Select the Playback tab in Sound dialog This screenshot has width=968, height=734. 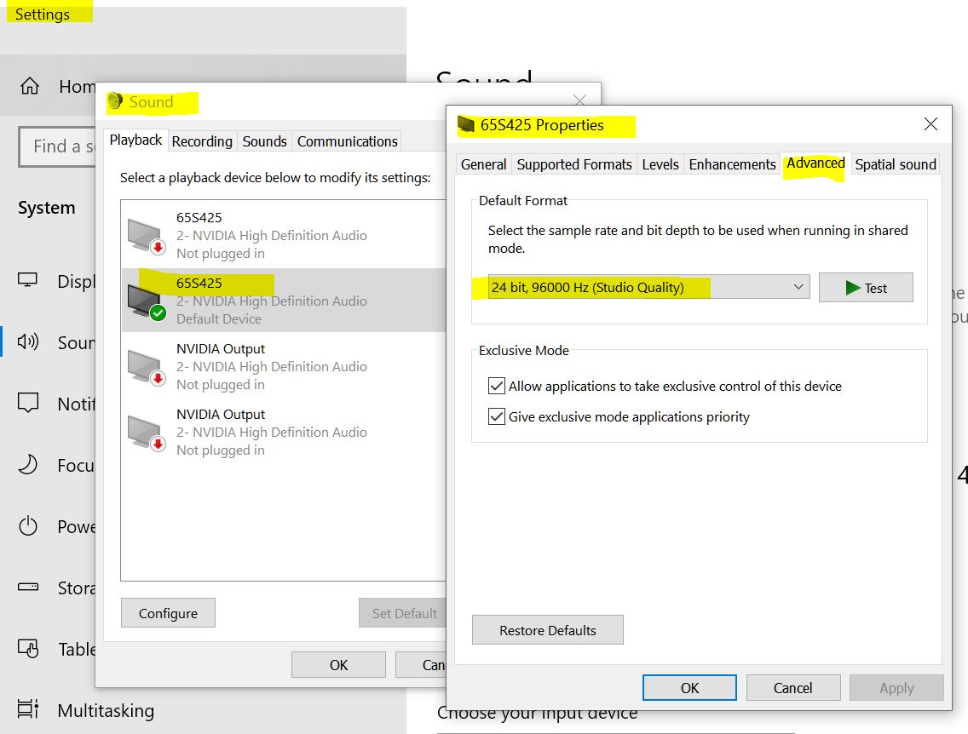pos(135,140)
